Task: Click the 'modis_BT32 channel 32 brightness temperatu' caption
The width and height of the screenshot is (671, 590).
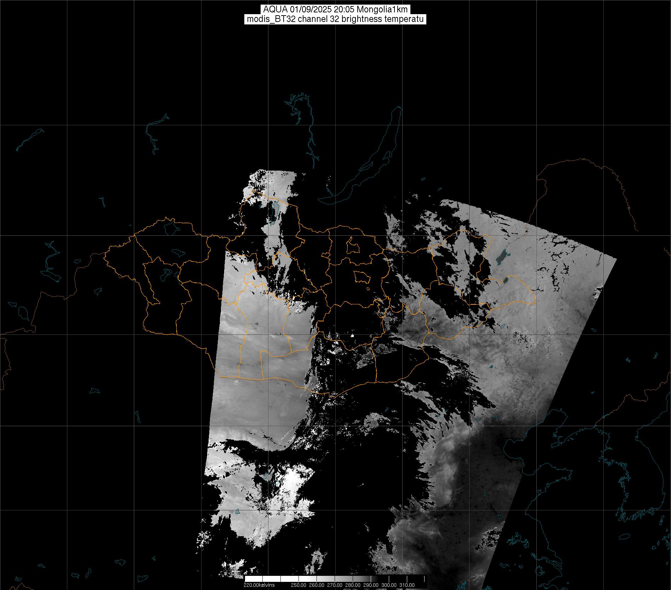Action: (335, 19)
